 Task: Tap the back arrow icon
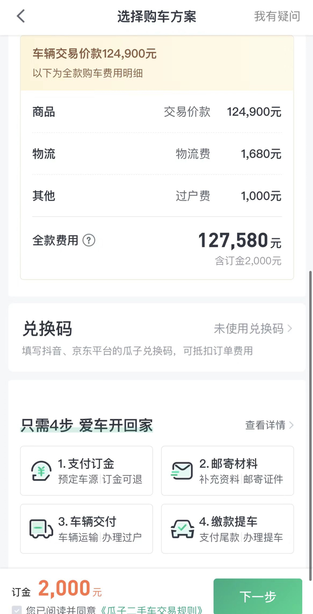tap(21, 17)
